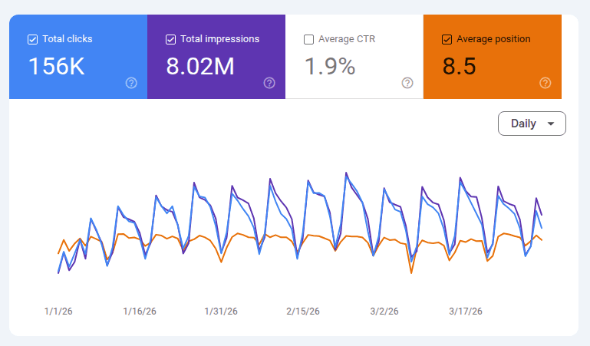Screen dimensions: 590x346
Task: Open help icon on Average CTR card
Action: (407, 83)
